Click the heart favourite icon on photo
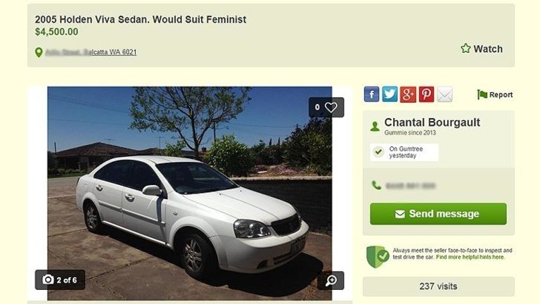This screenshot has height=304, width=540. (x=330, y=107)
